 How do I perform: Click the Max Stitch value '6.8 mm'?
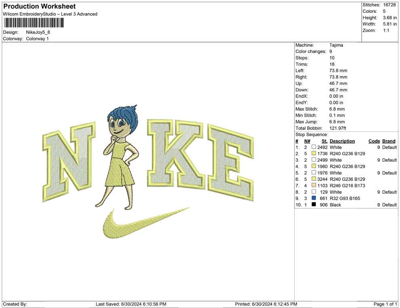click(x=337, y=109)
